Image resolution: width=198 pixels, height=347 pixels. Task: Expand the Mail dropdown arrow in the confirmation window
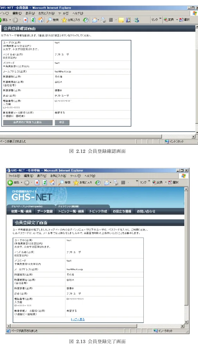[x=99, y=20]
